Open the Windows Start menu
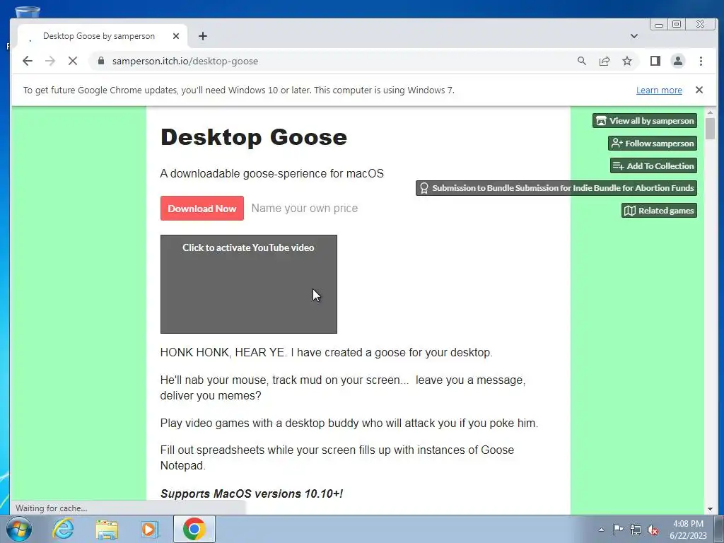Screen dimensions: 724x543 click(x=19, y=529)
